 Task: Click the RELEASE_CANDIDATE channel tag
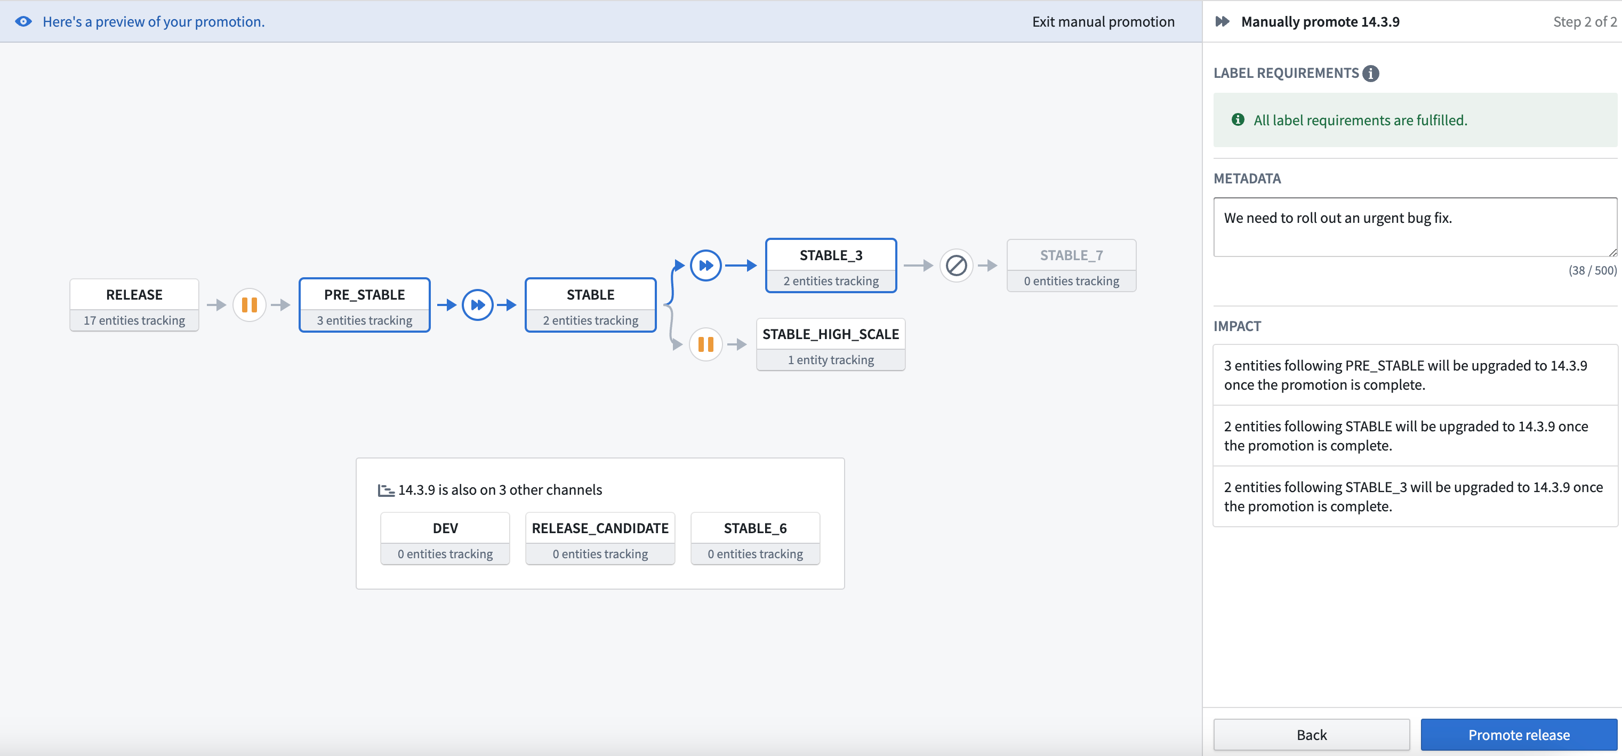(x=600, y=527)
